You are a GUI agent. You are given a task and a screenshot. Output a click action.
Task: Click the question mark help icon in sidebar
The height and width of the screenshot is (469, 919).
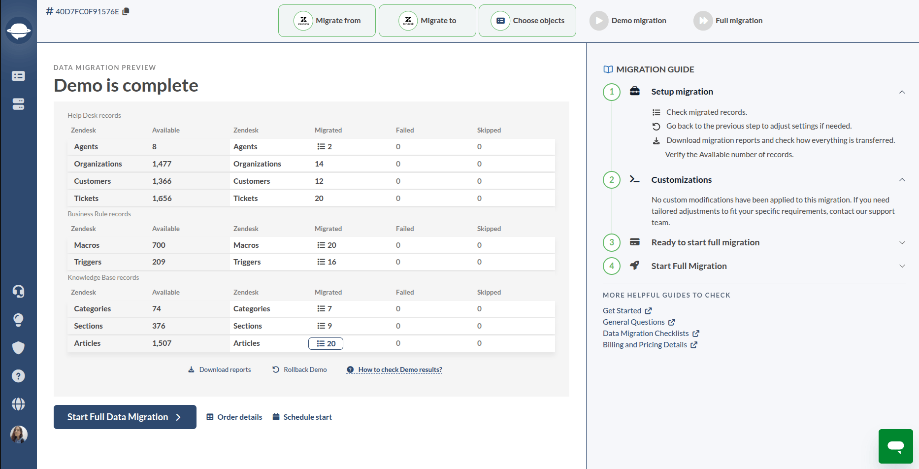coord(18,376)
